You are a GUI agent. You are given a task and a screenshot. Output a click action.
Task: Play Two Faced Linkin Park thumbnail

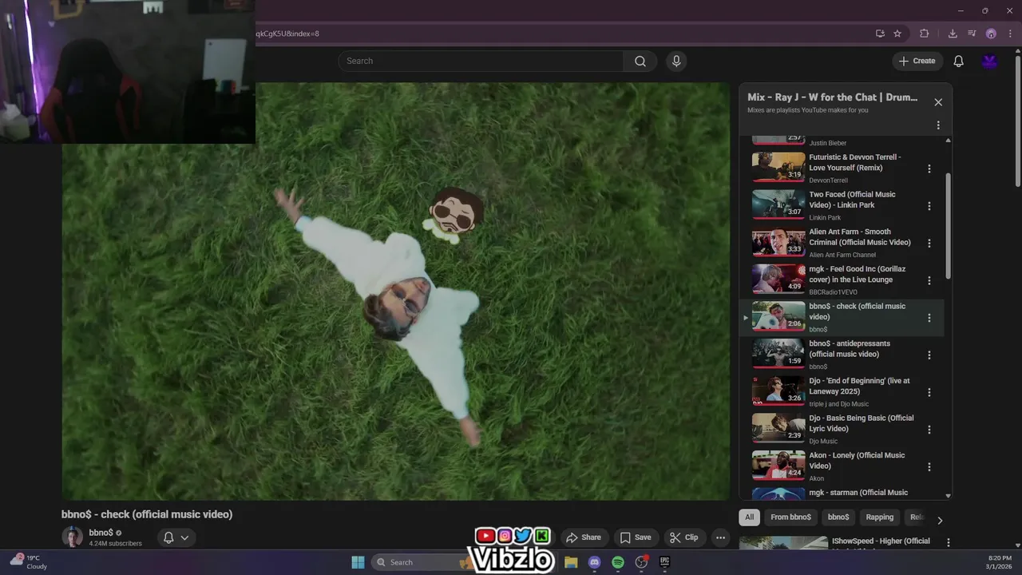[778, 204]
